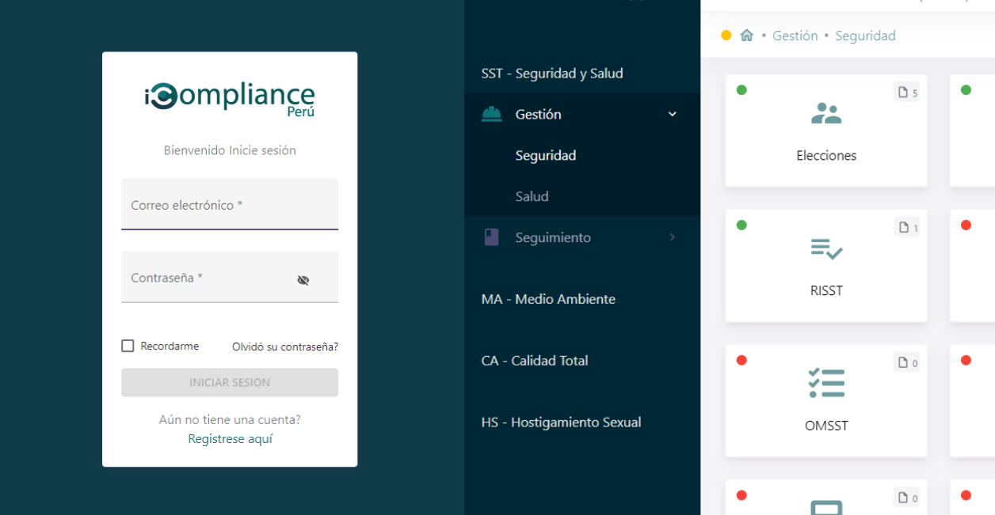Viewport: 995px width, 515px height.
Task: Open MA - Medio Ambiente section
Action: 548,299
